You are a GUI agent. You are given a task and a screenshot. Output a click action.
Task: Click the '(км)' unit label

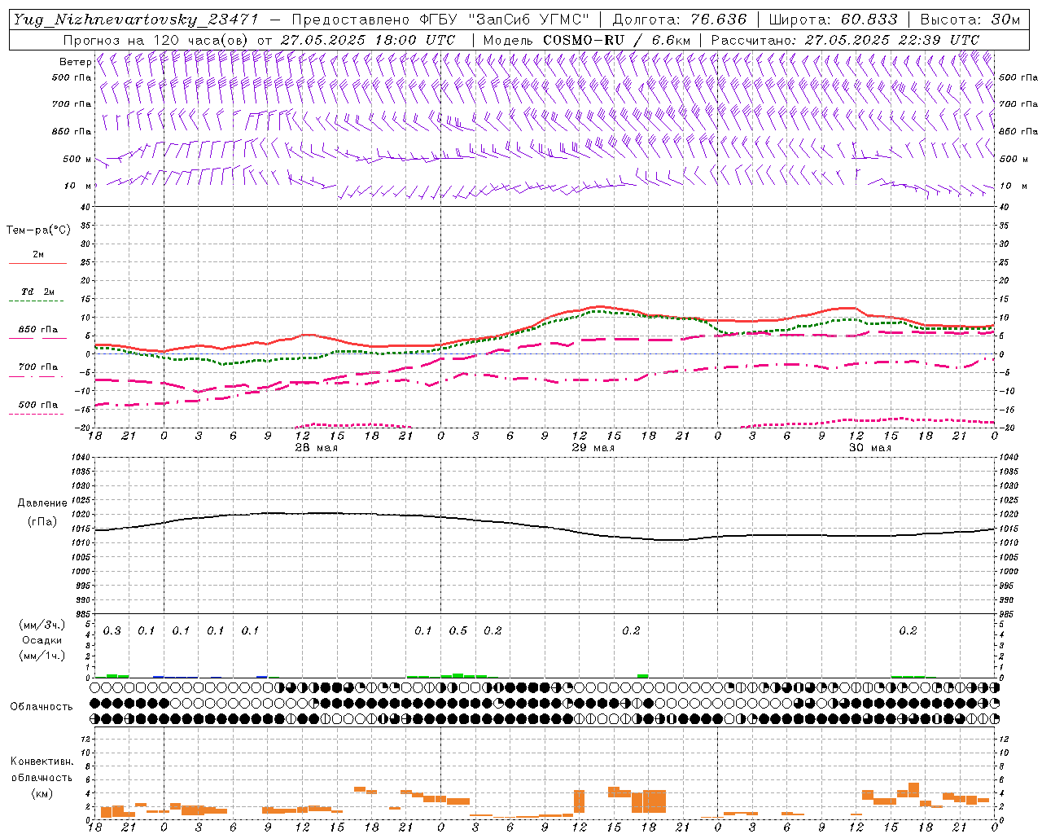click(42, 793)
